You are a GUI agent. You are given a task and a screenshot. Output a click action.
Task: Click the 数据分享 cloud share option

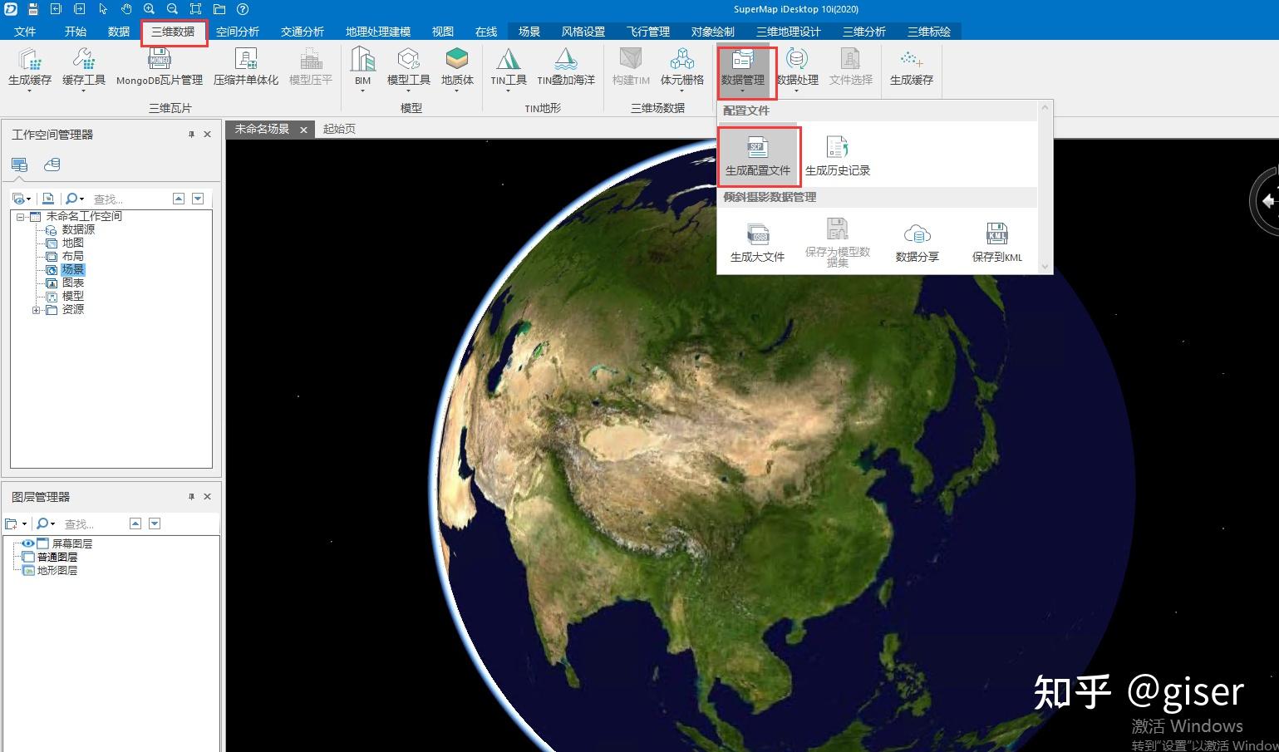click(917, 243)
